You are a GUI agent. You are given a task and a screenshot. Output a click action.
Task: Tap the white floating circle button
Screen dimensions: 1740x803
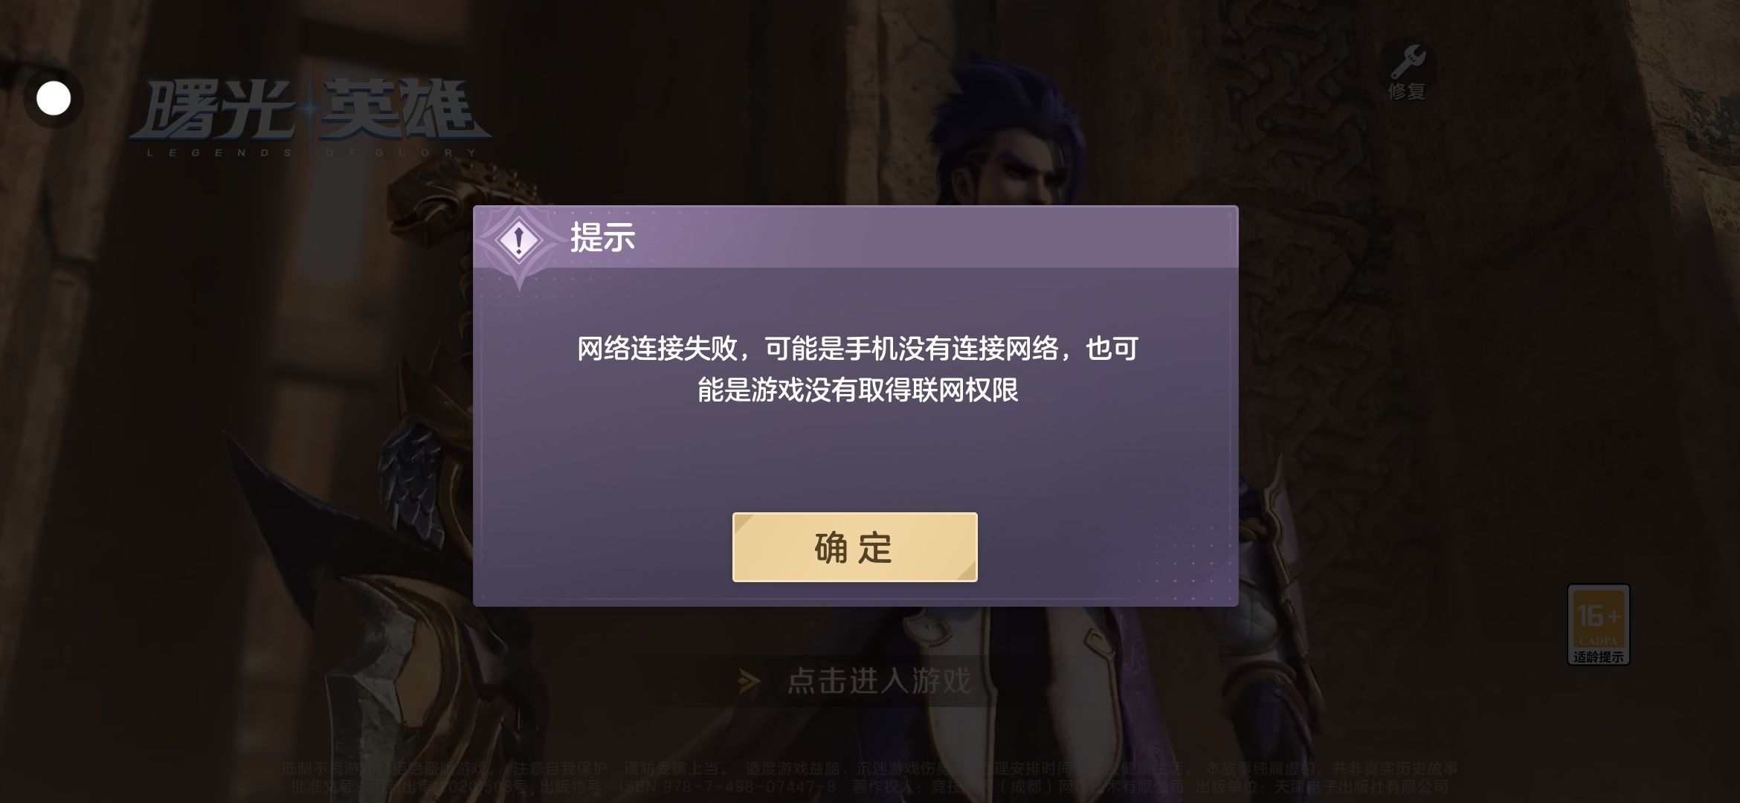pyautogui.click(x=54, y=98)
